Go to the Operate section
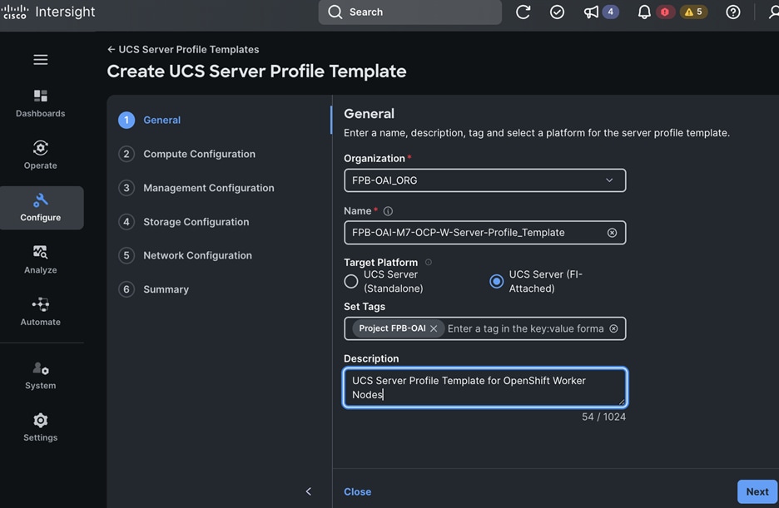 (x=41, y=155)
